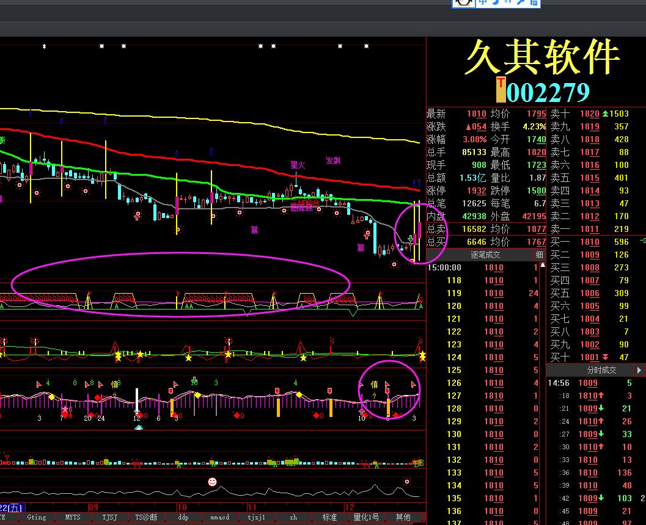Click the QQ penguin input method icon
Viewport: 646px width, 525px height.
[x=464, y=2]
